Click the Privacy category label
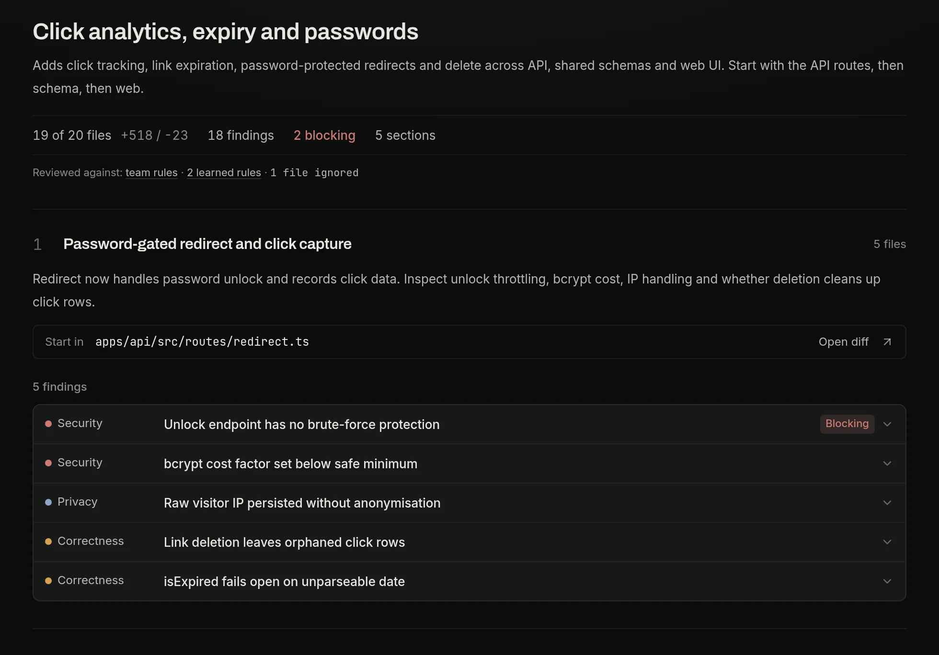939x655 pixels. (x=78, y=502)
